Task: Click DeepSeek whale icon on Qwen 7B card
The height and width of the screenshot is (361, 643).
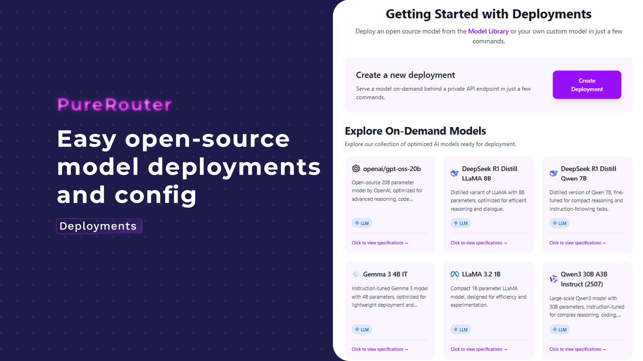Action: [x=553, y=173]
